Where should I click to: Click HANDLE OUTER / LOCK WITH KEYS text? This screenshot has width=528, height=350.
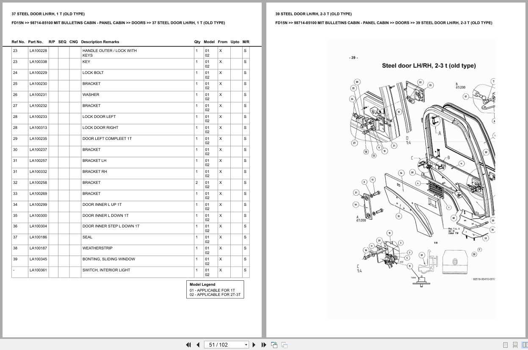point(110,53)
